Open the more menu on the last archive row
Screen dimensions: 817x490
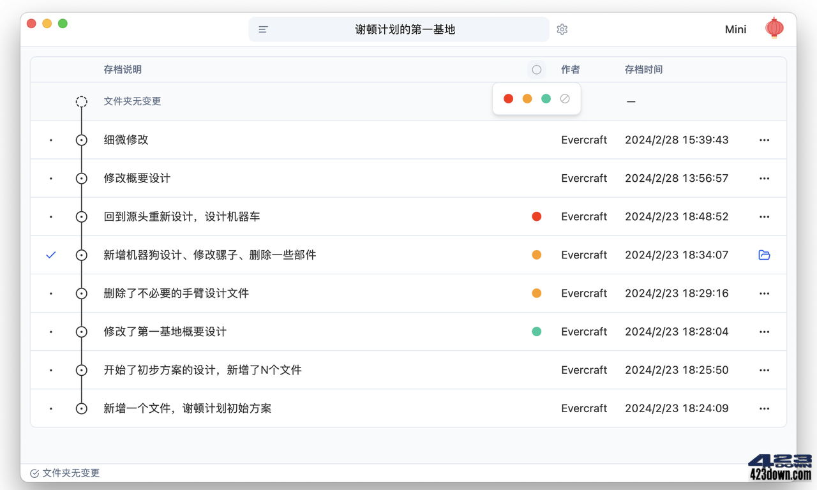click(x=764, y=408)
